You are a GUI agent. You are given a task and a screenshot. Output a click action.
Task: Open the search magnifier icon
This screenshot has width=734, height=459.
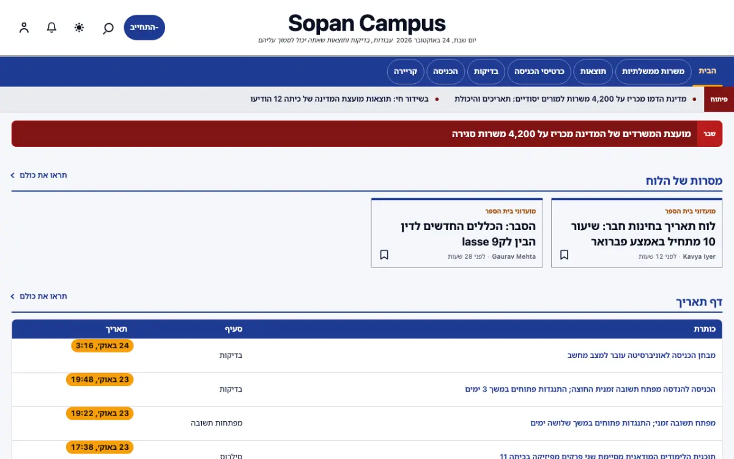[108, 28]
